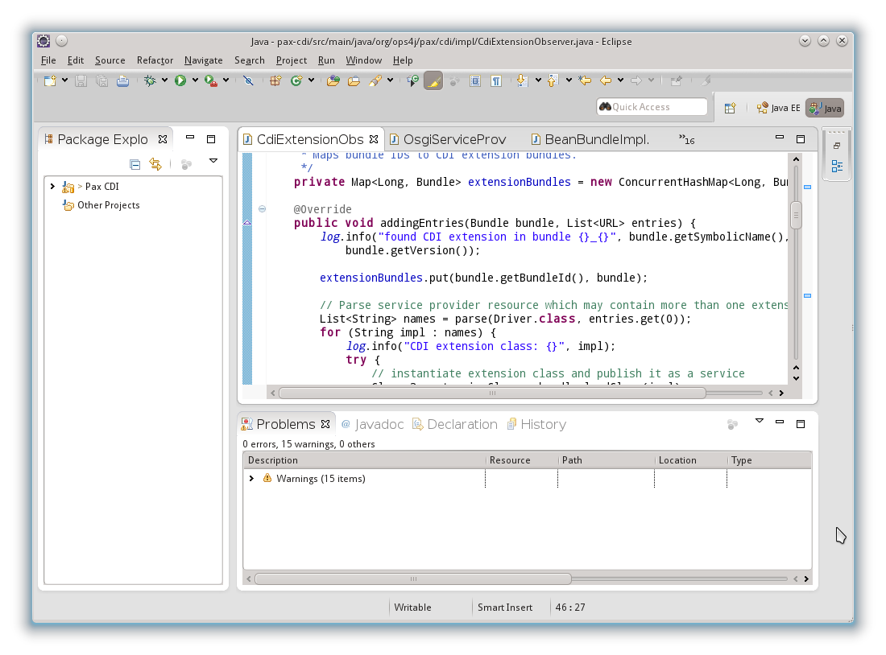Expand the Pax CDI project tree
The image size is (886, 655).
(52, 187)
